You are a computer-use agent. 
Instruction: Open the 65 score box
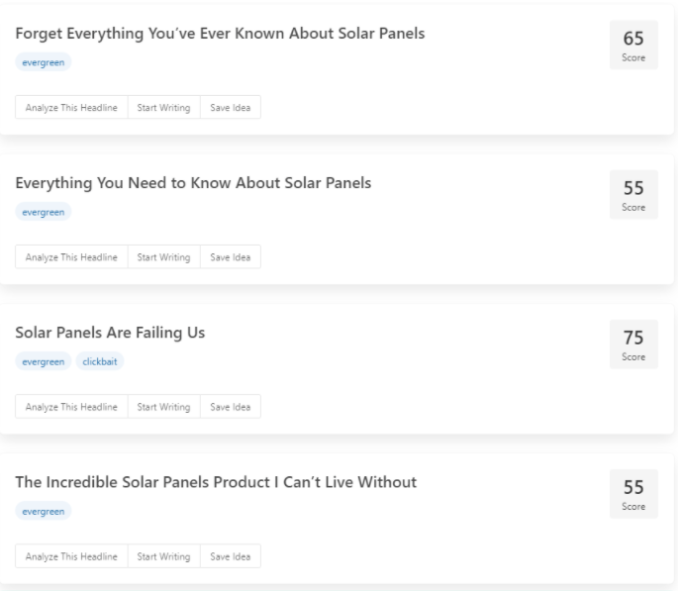point(633,45)
